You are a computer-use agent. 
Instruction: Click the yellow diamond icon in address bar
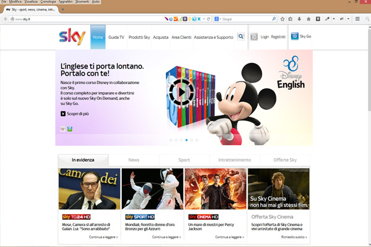click(x=190, y=19)
